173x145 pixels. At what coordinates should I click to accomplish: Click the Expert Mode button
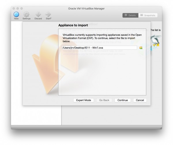click(x=84, y=100)
